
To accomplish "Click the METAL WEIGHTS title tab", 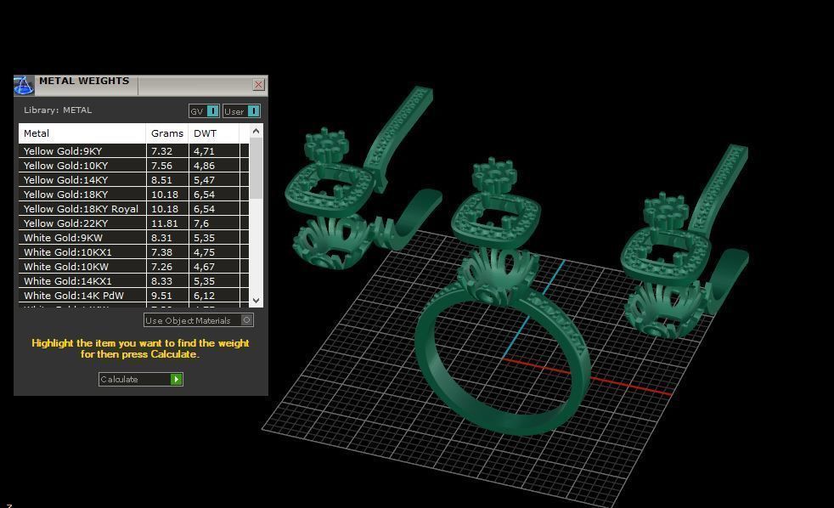I will coord(84,81).
